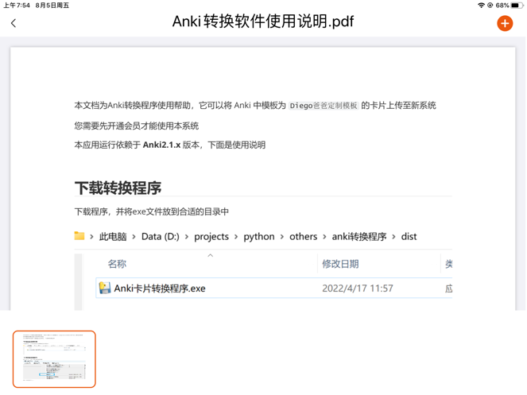Tap the Wi-Fi status icon
Screen dimensions: 527x395
[x=481, y=5]
